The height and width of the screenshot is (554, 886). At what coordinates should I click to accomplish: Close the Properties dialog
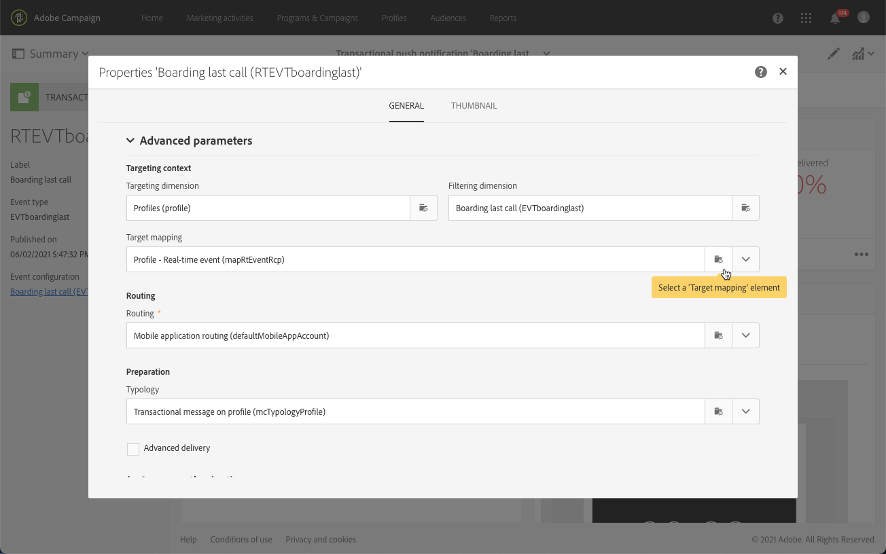tap(783, 72)
